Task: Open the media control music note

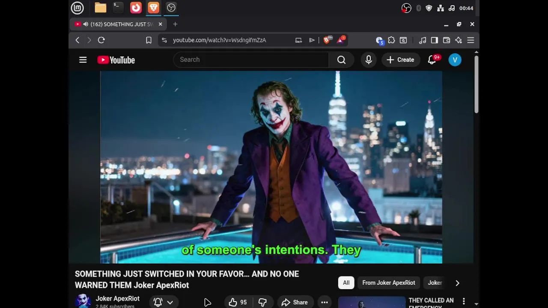Action: click(x=423, y=40)
